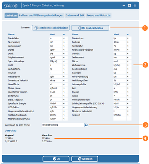
Task: Click the SPAIX logo icon
Action: click(x=11, y=6)
